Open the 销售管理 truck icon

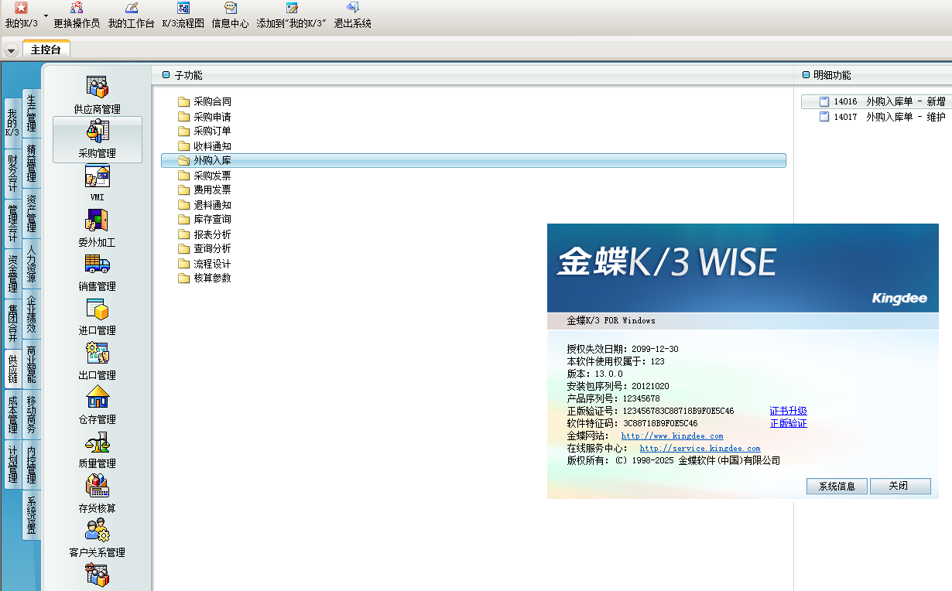pyautogui.click(x=98, y=272)
